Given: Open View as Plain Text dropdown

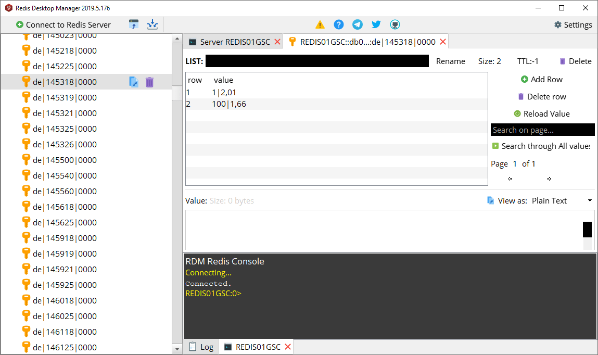Looking at the screenshot, I should (562, 201).
